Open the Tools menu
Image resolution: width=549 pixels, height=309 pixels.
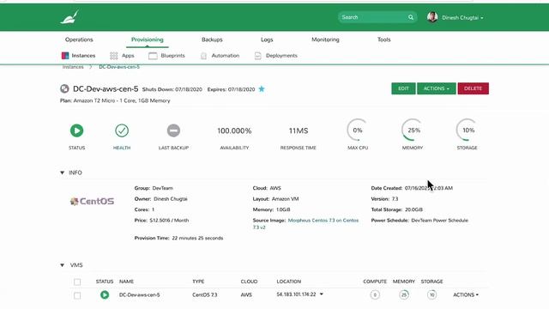(383, 39)
